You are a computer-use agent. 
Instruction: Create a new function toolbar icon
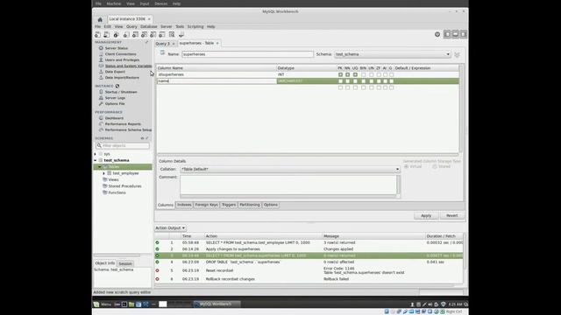coord(162,35)
